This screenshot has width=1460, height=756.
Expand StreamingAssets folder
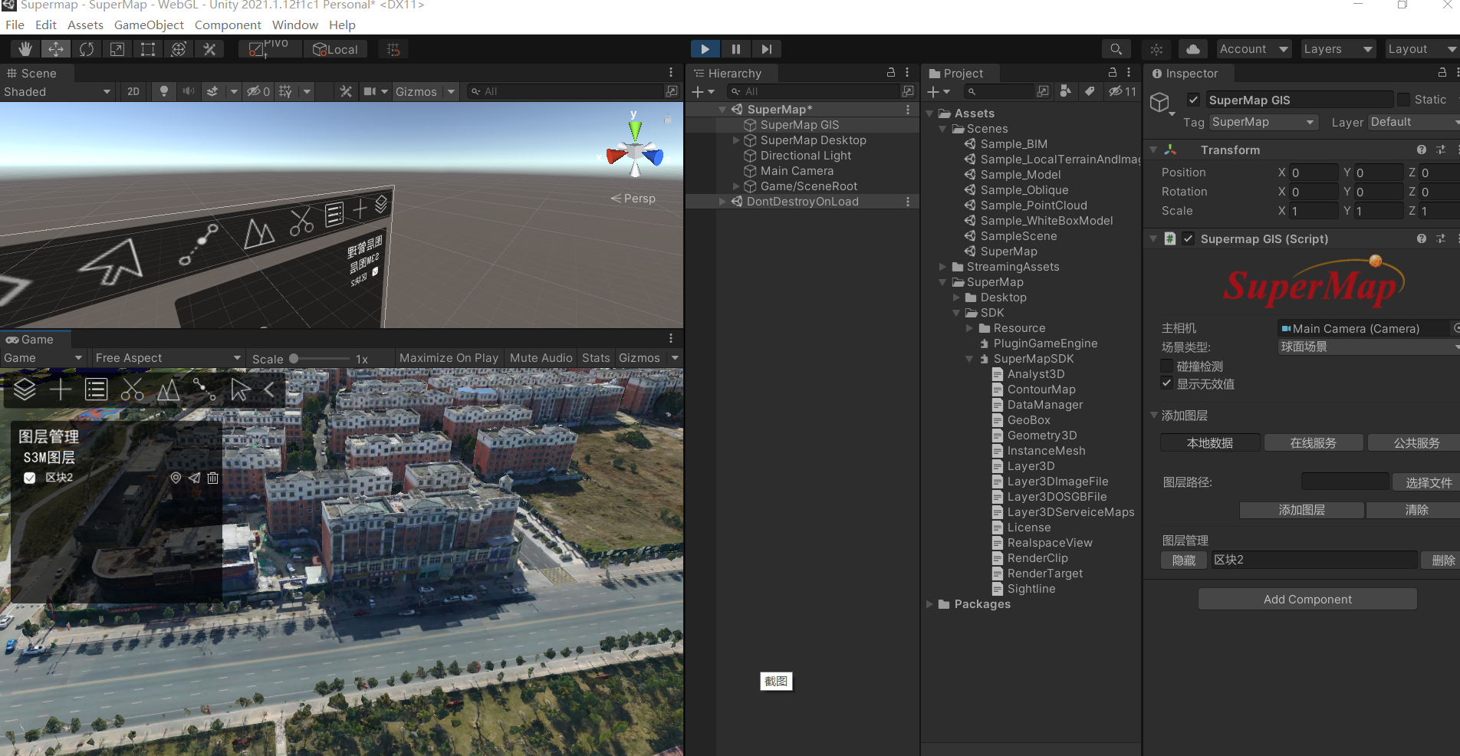point(943,267)
